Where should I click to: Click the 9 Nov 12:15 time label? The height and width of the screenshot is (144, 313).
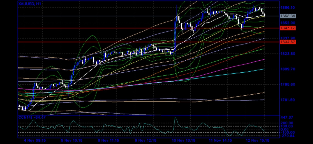145,141
